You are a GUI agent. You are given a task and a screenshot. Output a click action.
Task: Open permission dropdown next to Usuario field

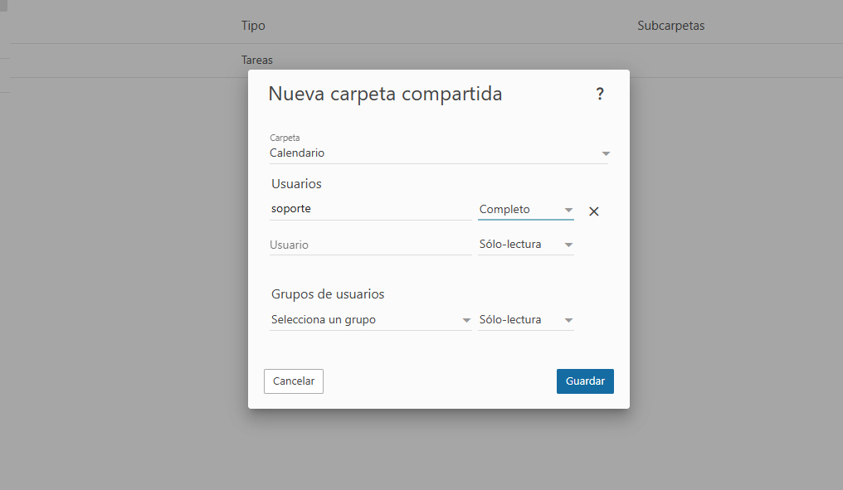coord(526,245)
